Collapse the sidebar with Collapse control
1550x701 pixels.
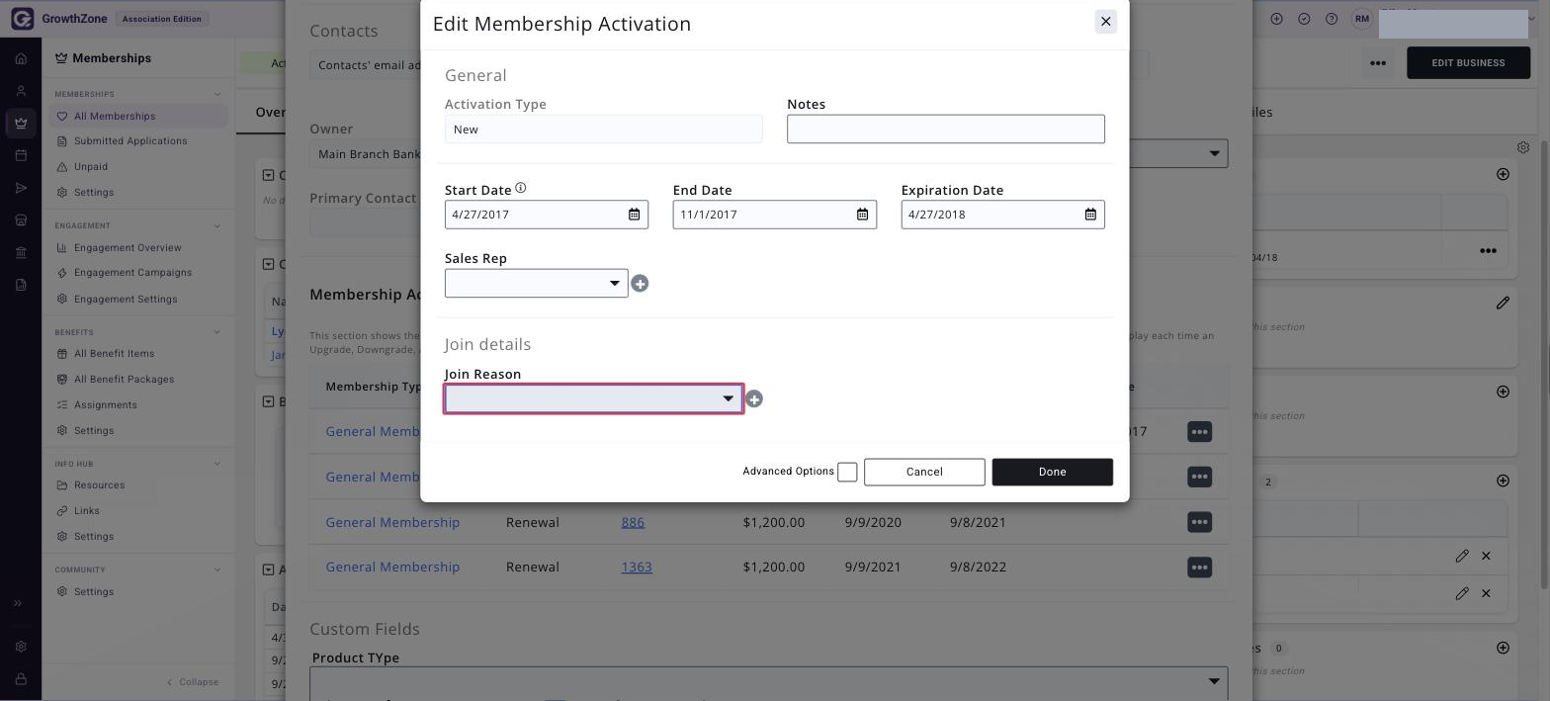tap(193, 682)
